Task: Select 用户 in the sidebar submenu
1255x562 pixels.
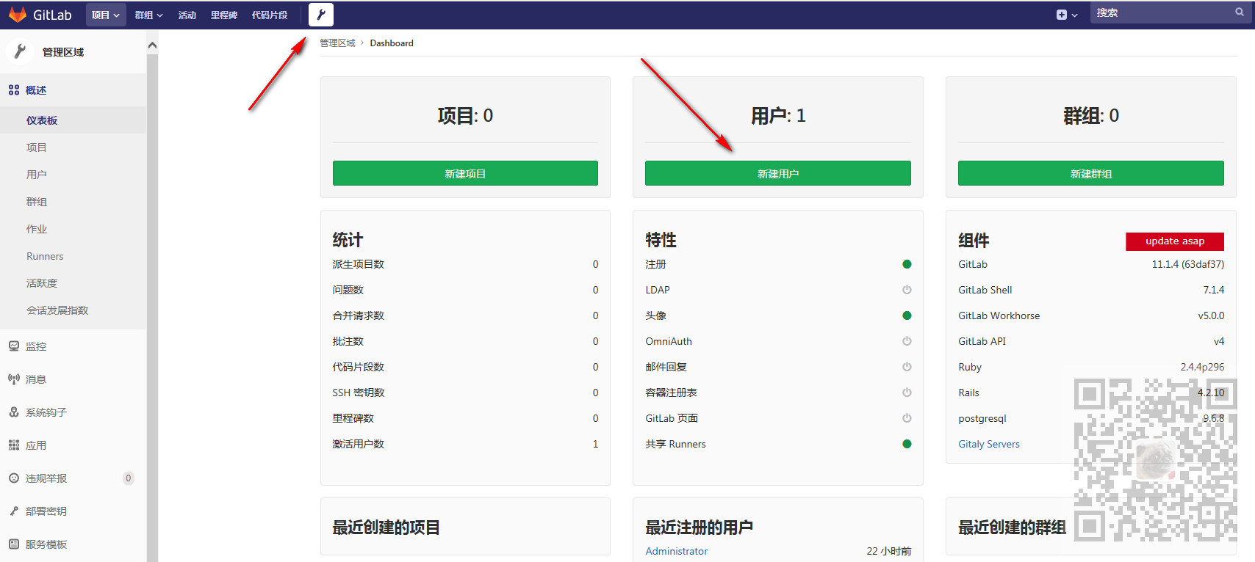Action: 37,175
